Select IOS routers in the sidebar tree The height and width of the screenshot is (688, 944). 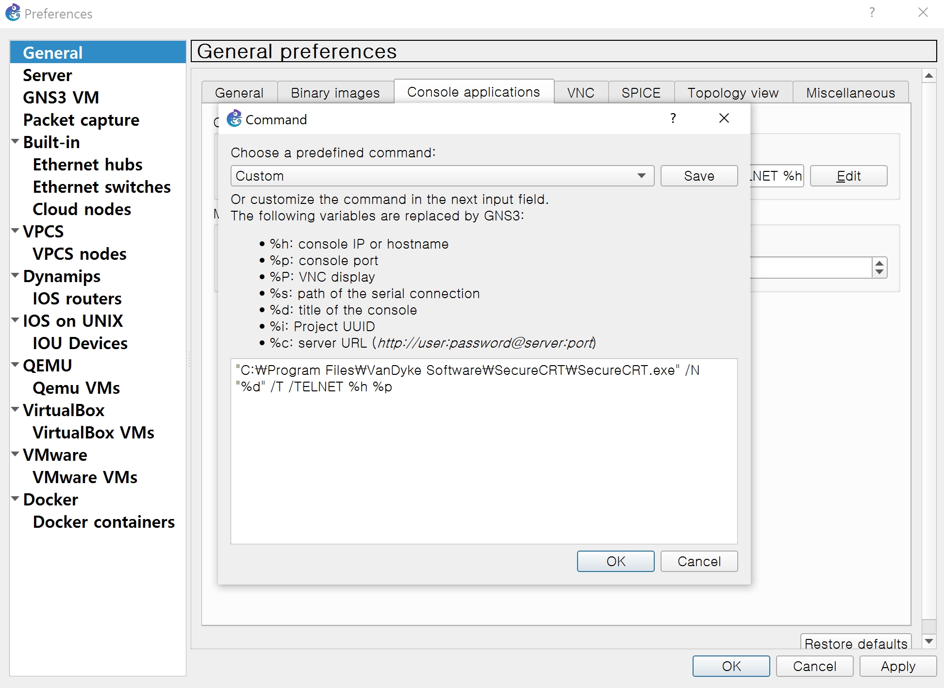(77, 299)
